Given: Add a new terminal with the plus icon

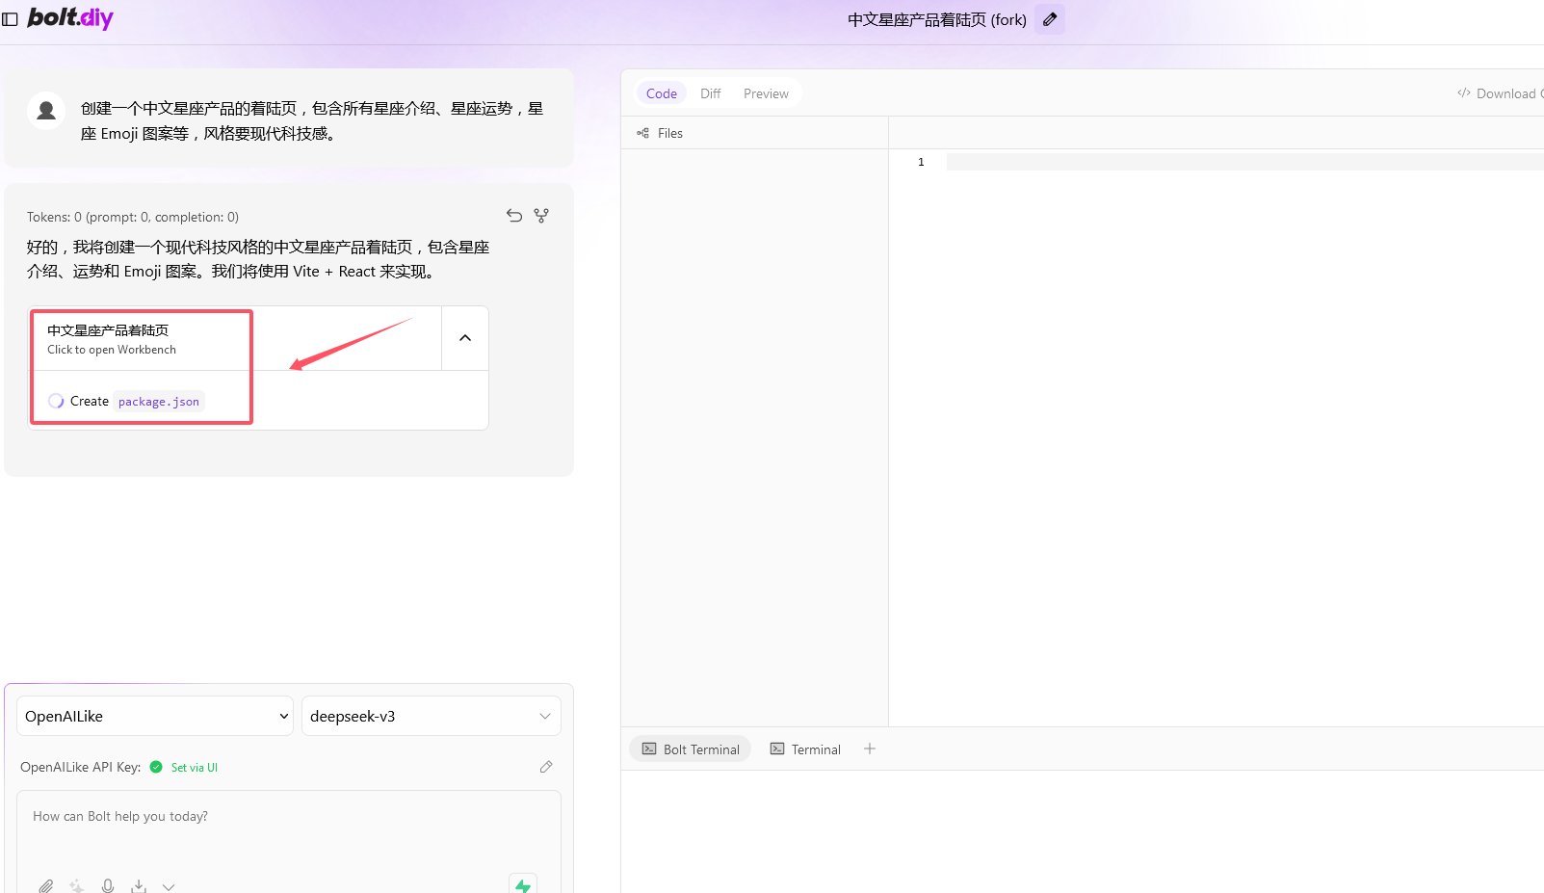Looking at the screenshot, I should point(870,749).
